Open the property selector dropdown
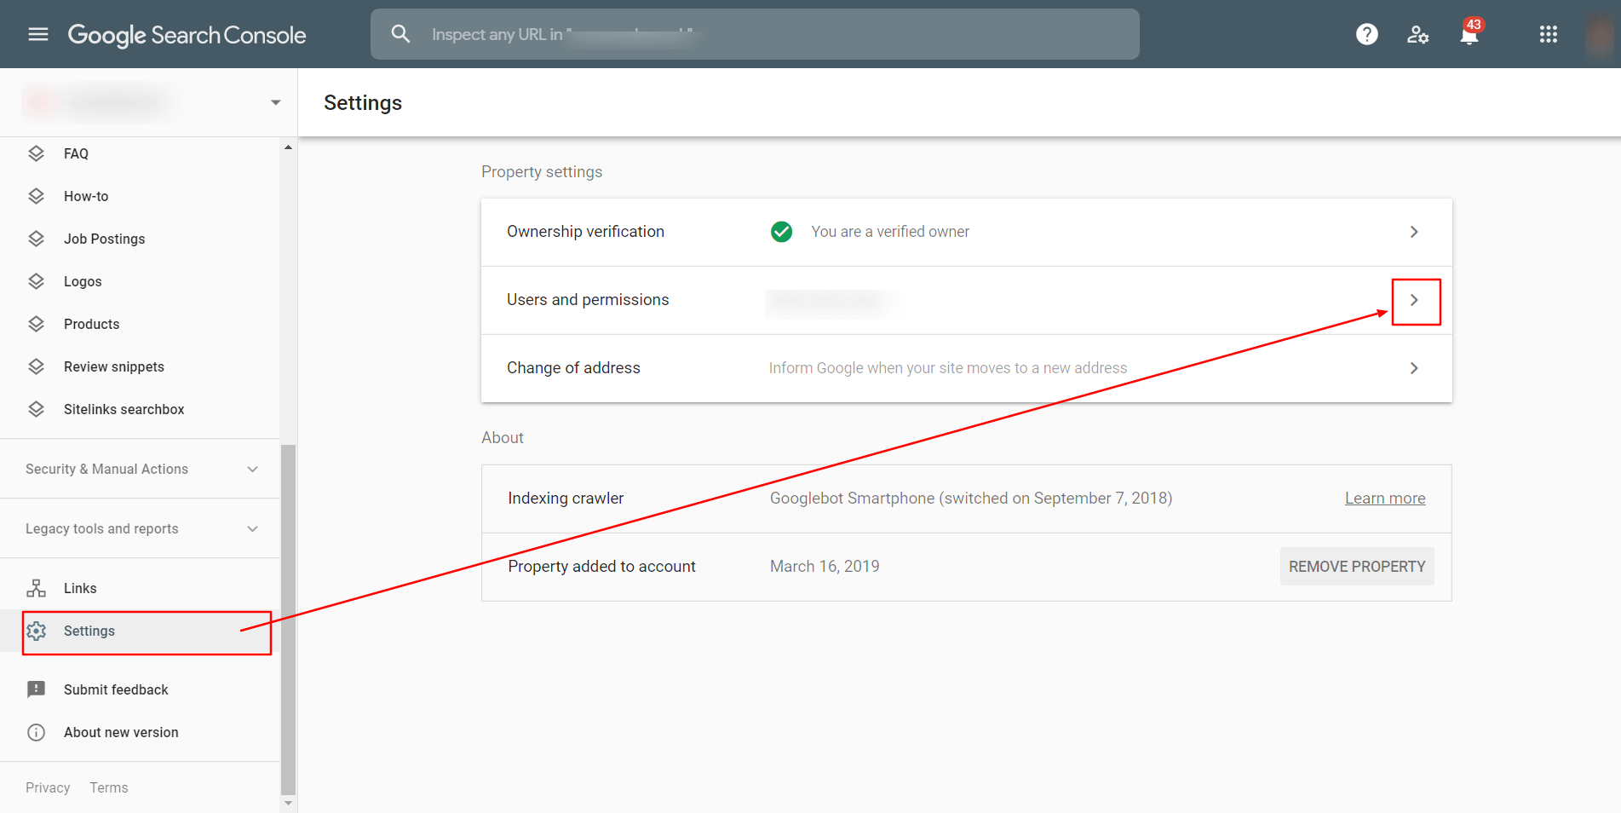This screenshot has width=1621, height=813. click(x=274, y=101)
